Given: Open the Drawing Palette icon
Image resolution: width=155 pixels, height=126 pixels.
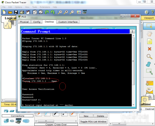Looking at the screenshot, I should pyautogui.click(x=79, y=12).
